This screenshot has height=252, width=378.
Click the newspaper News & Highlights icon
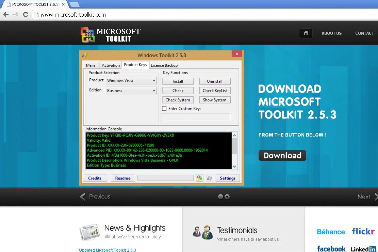89,232
